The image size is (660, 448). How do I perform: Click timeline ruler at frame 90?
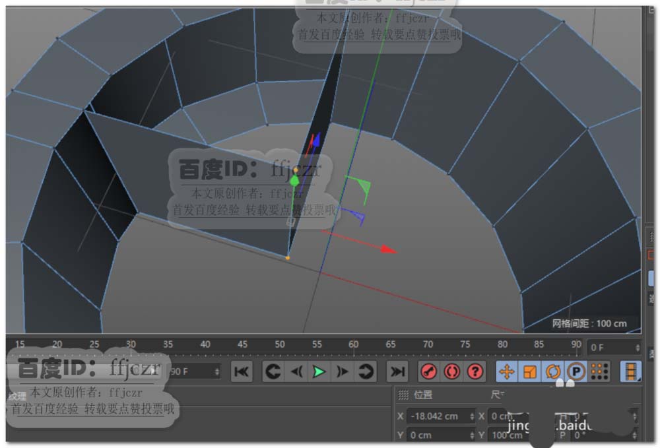pos(576,344)
